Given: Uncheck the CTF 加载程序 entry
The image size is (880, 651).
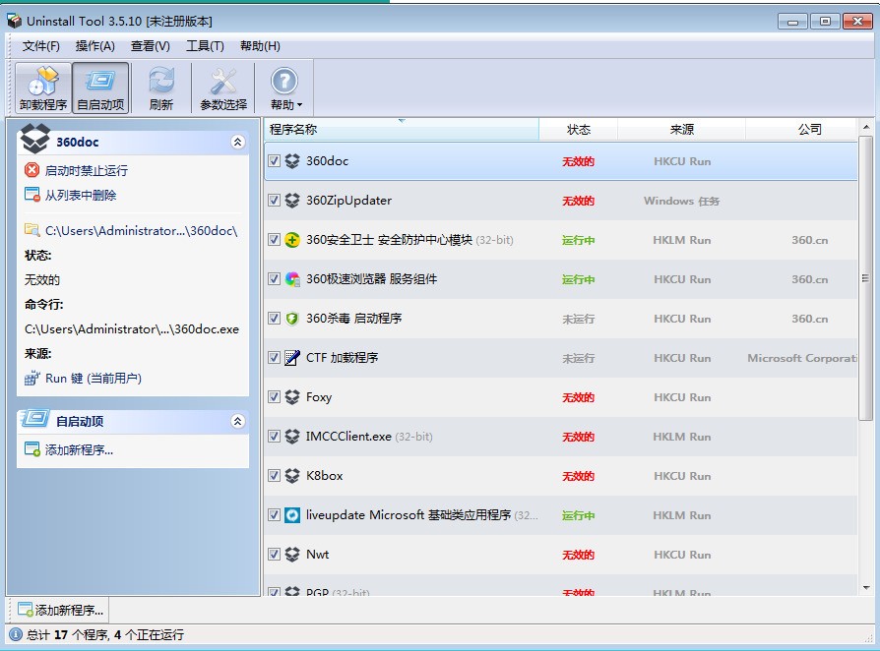Looking at the screenshot, I should click(x=273, y=357).
